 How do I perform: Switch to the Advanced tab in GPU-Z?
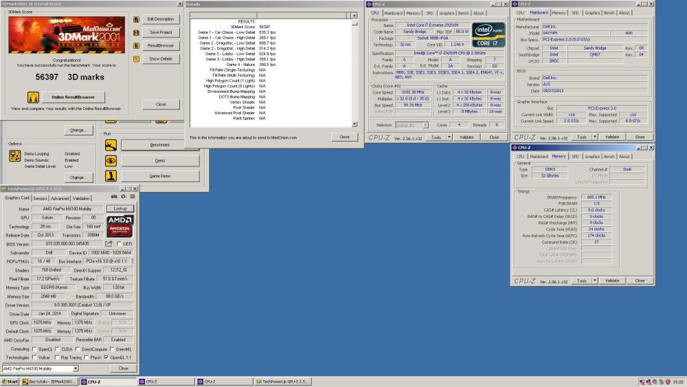(x=60, y=199)
